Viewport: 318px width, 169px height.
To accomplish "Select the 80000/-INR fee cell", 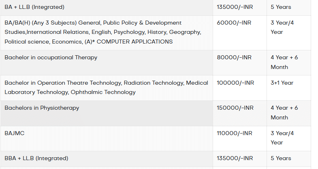I will (234, 58).
